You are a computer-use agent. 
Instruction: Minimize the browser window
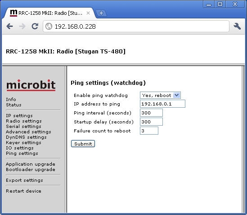pyautogui.click(x=209, y=4)
